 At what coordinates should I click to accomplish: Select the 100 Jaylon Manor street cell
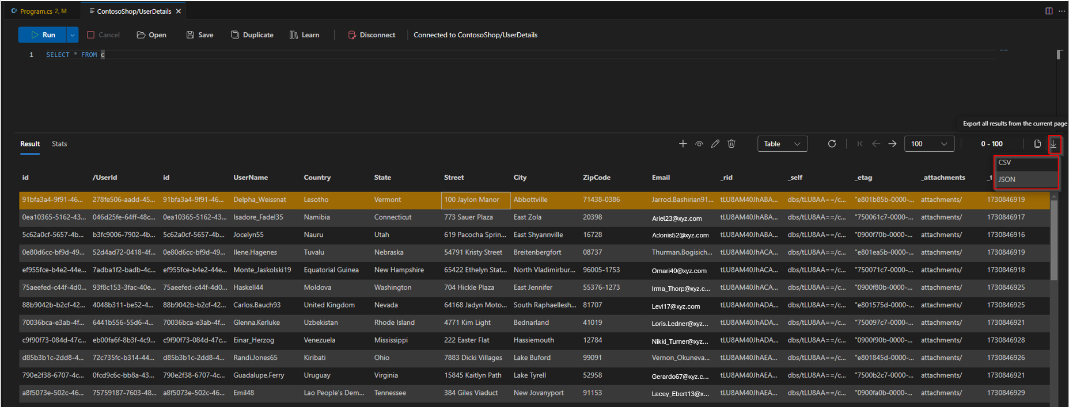click(x=476, y=200)
